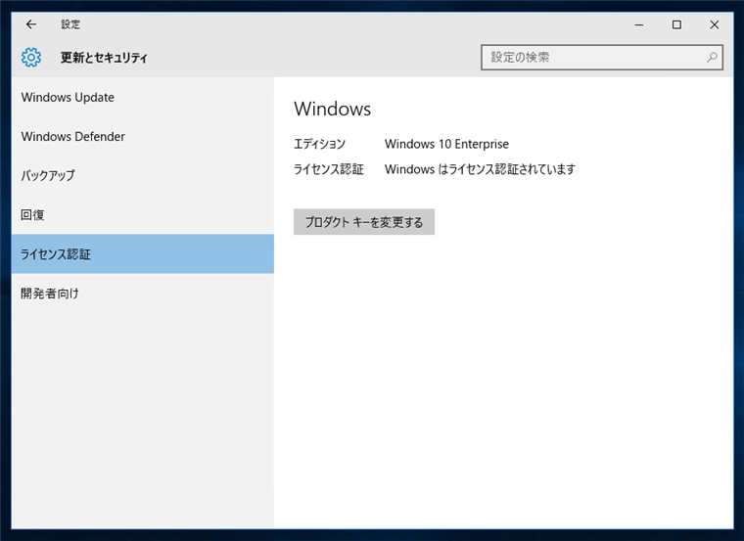Click プロダクト キーを変更する button
The image size is (744, 541).
pyautogui.click(x=364, y=222)
